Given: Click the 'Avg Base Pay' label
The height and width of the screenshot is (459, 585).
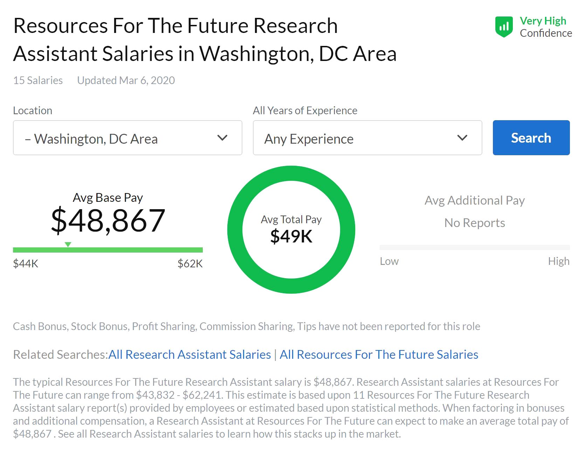Looking at the screenshot, I should [108, 198].
